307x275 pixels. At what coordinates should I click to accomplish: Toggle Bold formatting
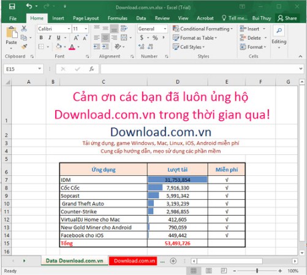[41, 37]
